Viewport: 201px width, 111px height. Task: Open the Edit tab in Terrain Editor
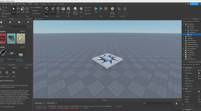26,68
